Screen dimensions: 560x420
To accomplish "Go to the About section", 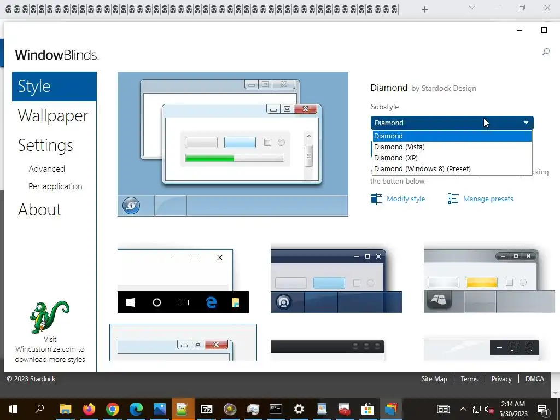I will (39, 209).
